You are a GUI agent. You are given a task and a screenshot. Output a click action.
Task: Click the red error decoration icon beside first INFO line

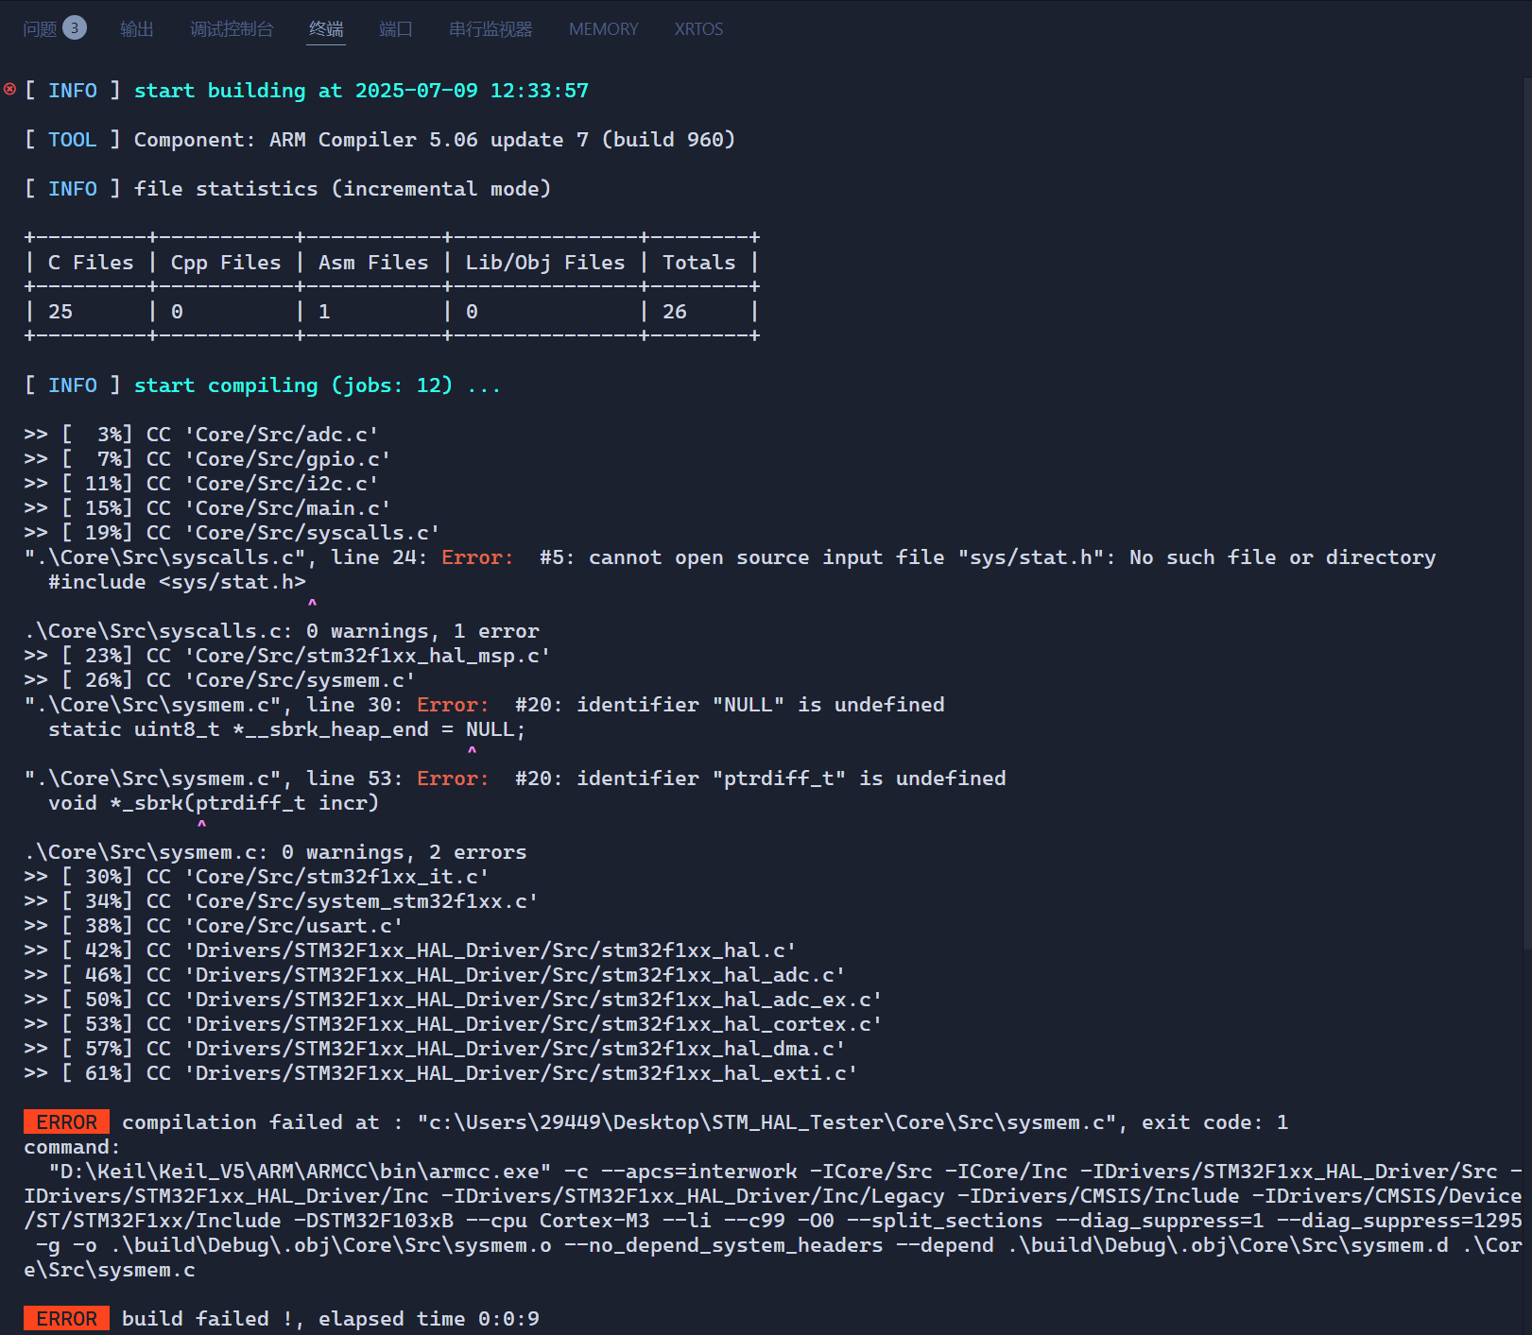[x=9, y=89]
